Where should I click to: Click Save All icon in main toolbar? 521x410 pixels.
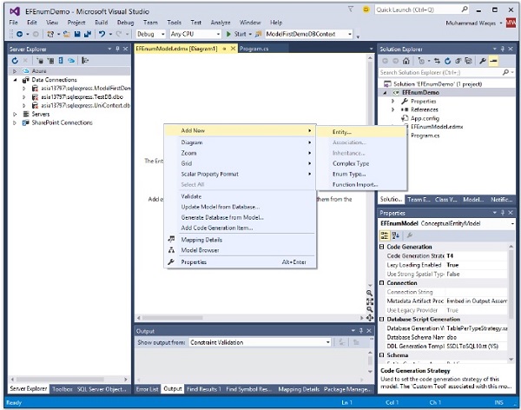click(88, 34)
